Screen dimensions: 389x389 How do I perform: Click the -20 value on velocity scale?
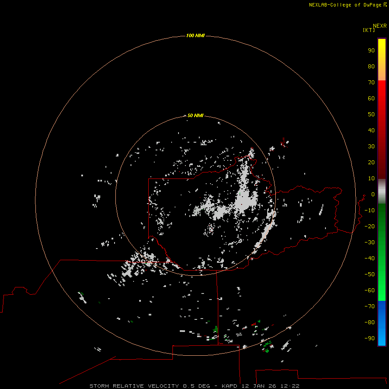click(x=370, y=226)
